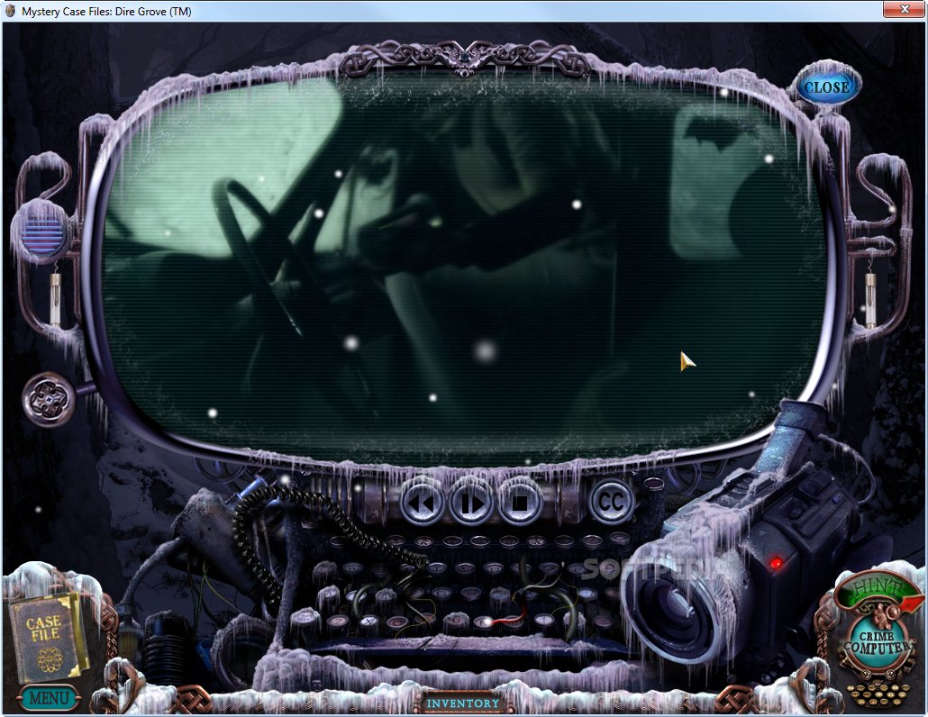Click the Dire Grove icon in the title bar
This screenshot has height=717, width=928.
(x=9, y=9)
